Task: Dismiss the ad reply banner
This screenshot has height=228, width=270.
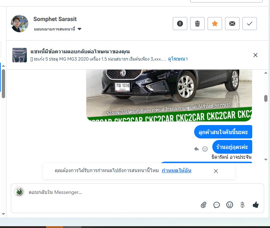Action: pyautogui.click(x=255, y=55)
